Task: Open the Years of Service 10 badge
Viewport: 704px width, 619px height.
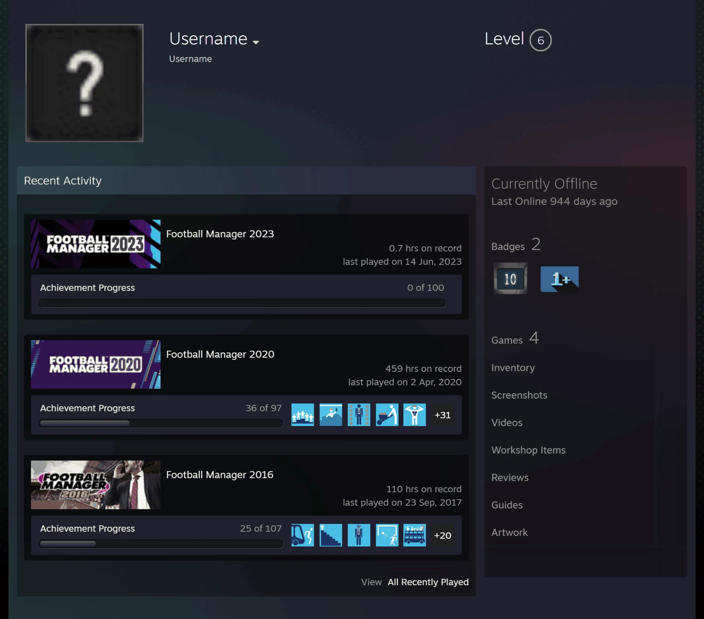Action: tap(510, 279)
